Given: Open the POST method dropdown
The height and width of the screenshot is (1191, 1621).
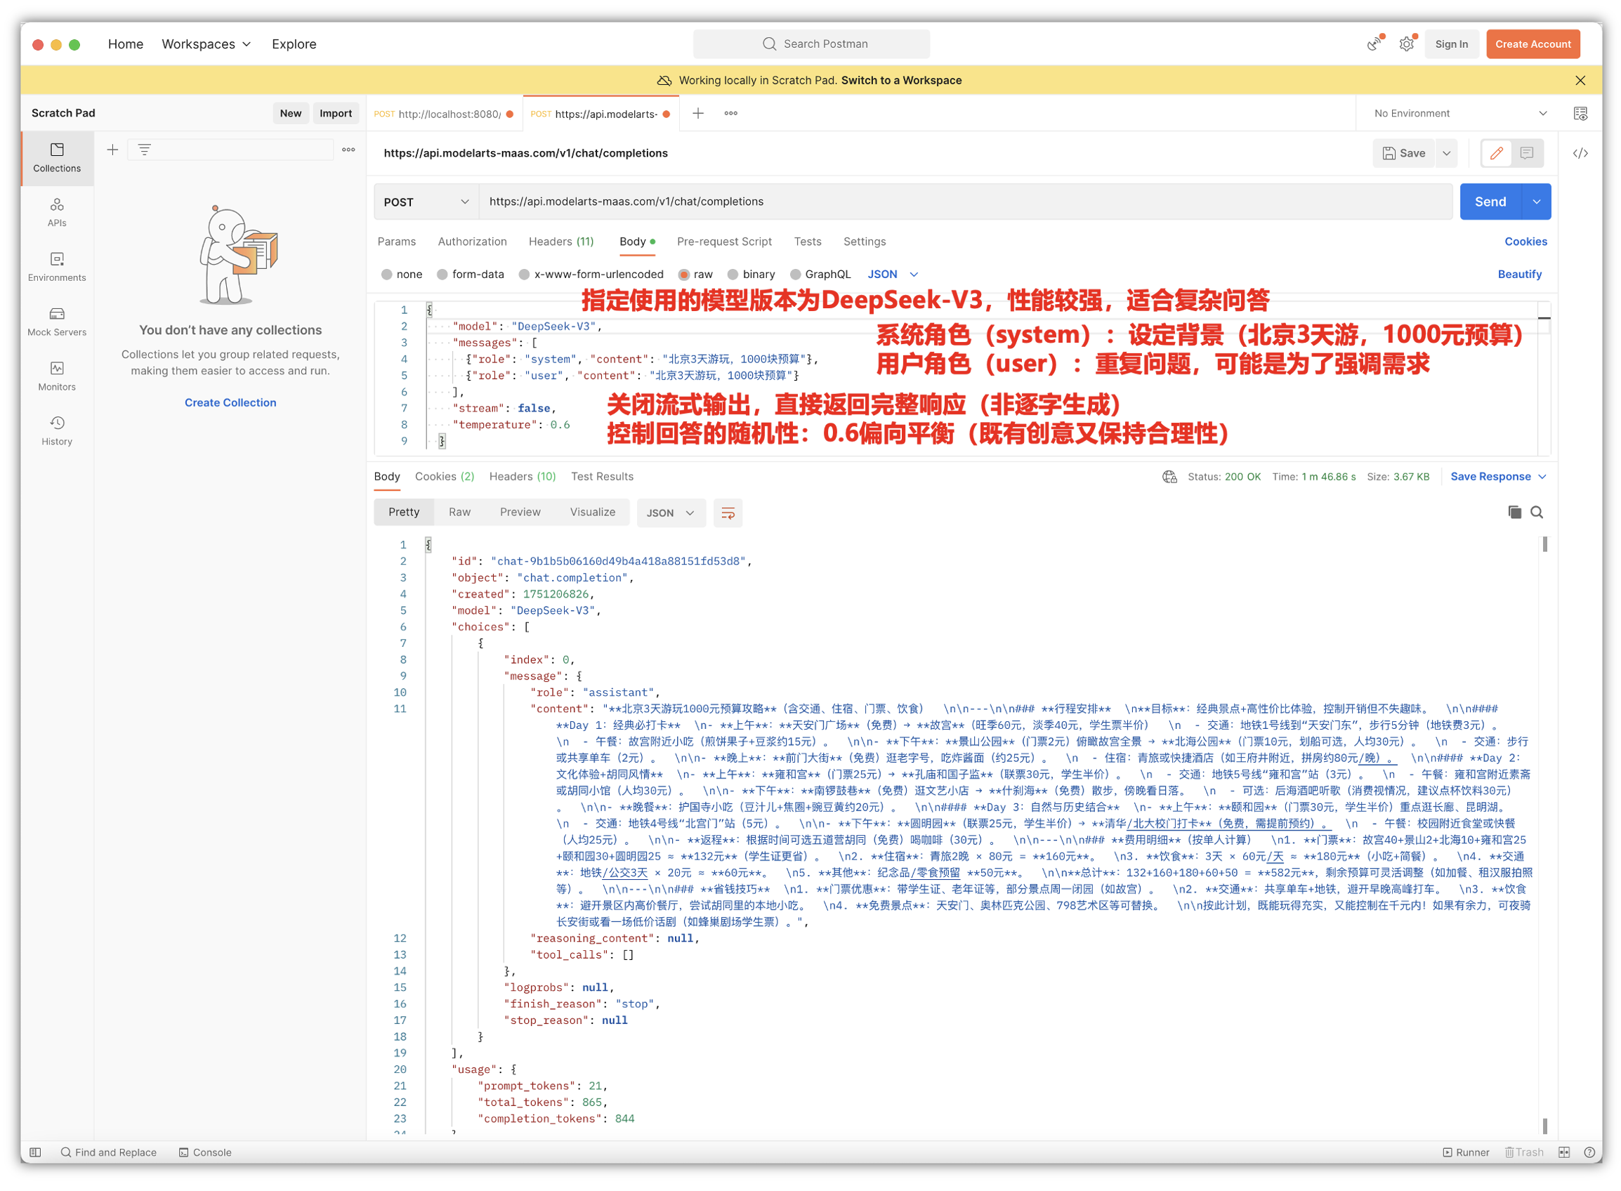Looking at the screenshot, I should click(426, 202).
